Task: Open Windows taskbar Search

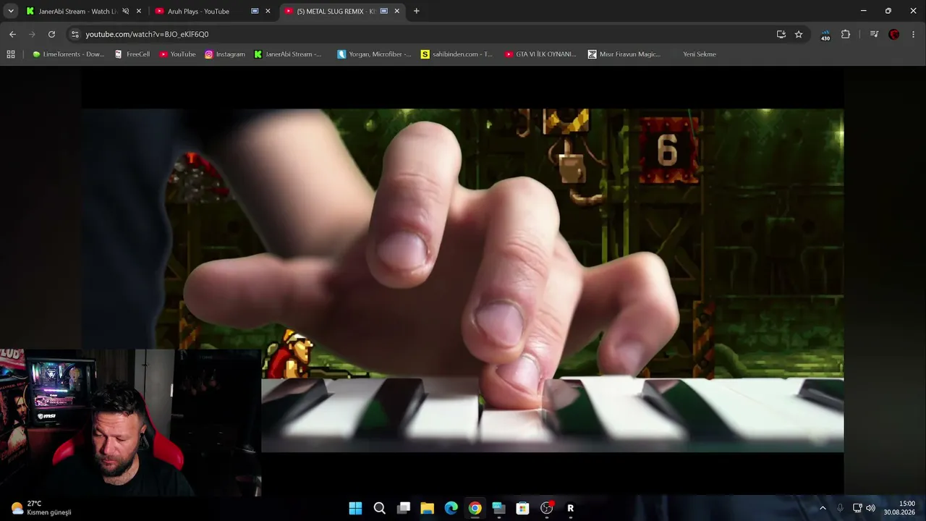Action: click(x=379, y=508)
